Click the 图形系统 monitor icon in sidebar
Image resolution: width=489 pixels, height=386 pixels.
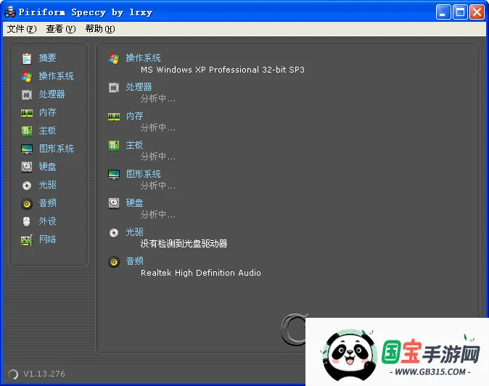click(x=27, y=149)
